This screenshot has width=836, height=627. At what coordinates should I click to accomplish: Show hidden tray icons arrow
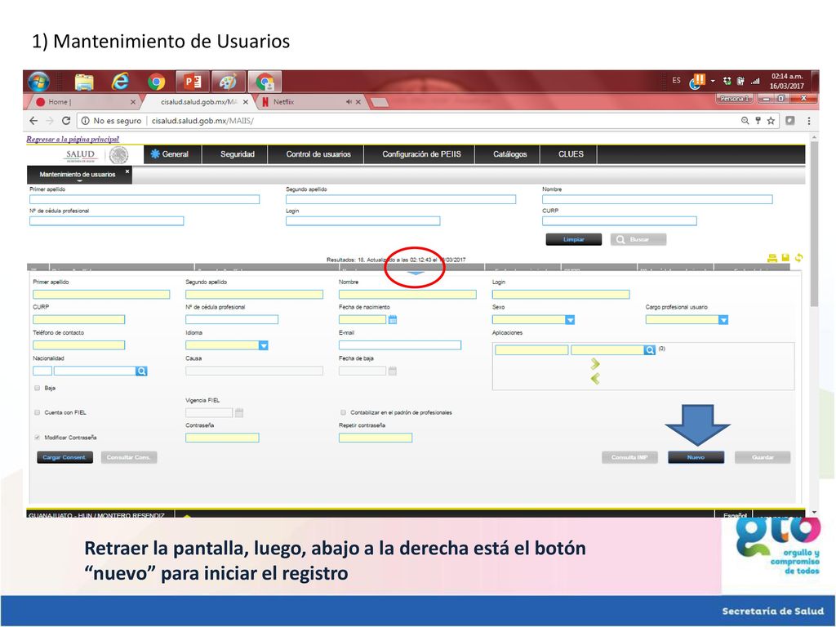[x=712, y=81]
